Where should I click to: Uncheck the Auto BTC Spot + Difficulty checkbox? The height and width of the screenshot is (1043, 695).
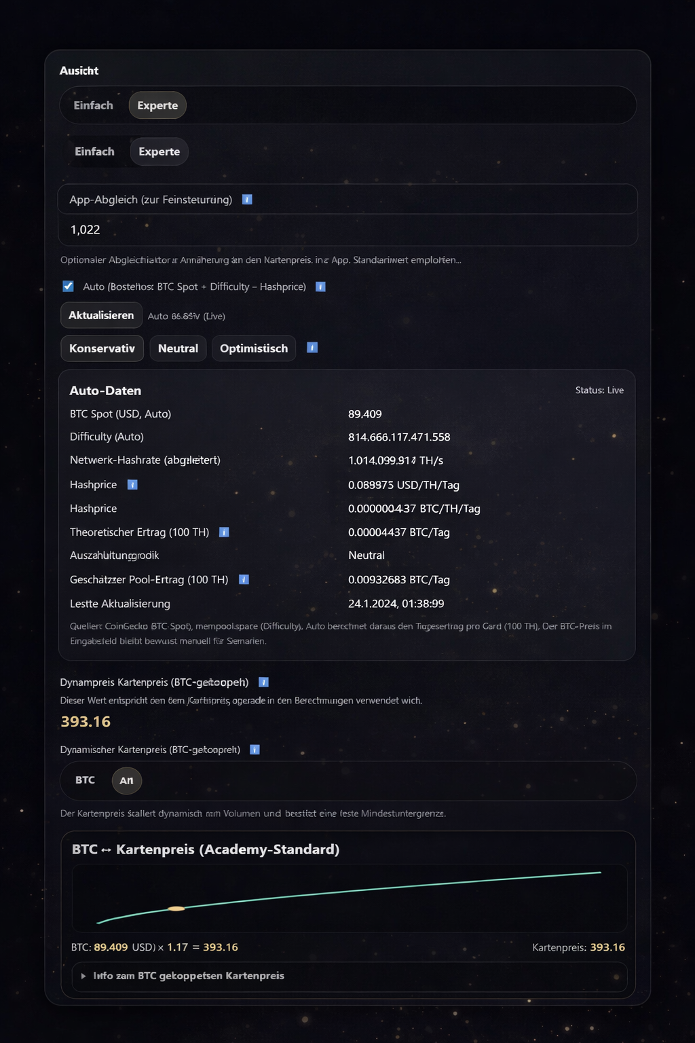69,287
